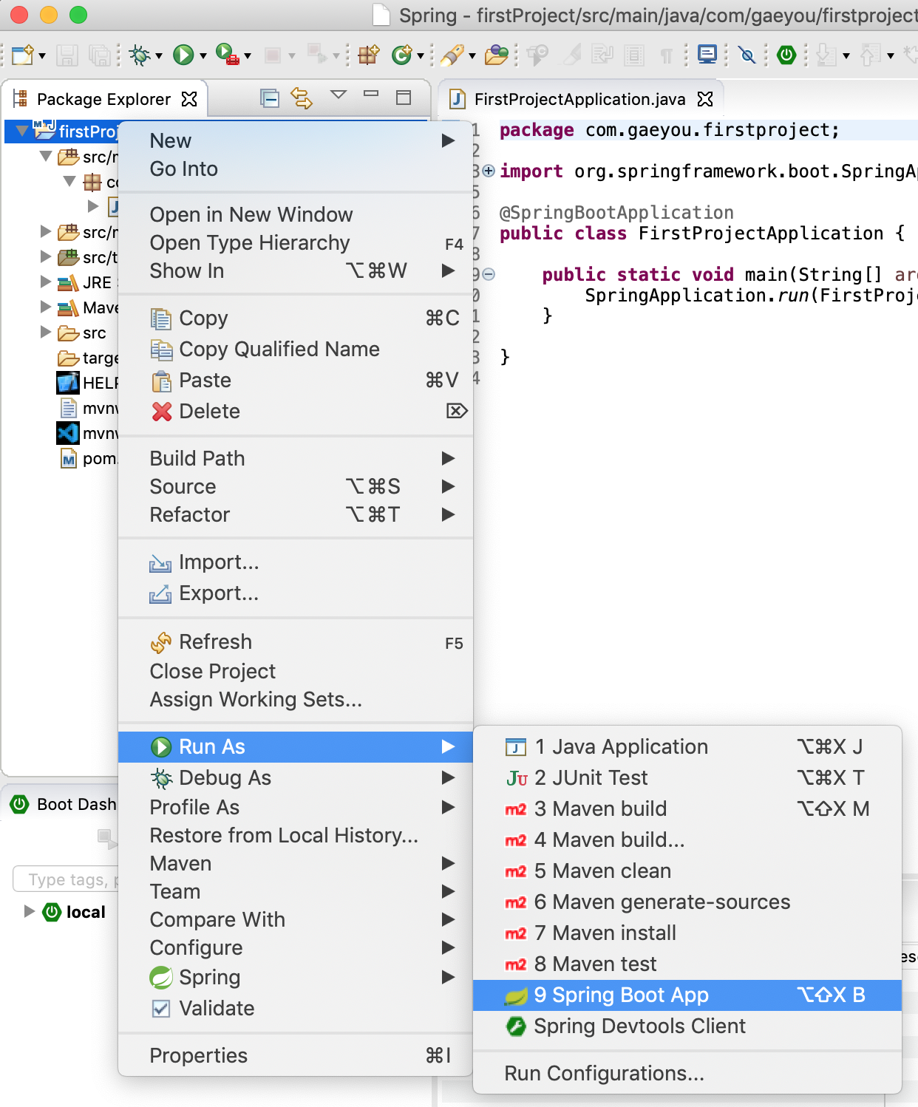Choose Close Project in context menu
Image resolution: width=918 pixels, height=1107 pixels.
coord(296,672)
